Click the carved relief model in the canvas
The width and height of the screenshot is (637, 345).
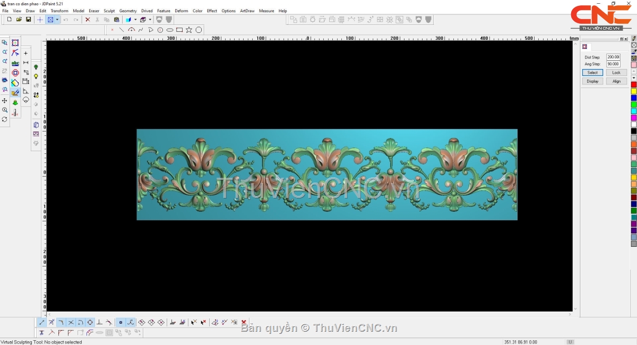[327, 175]
